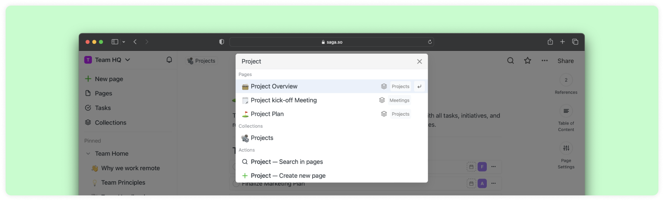The width and height of the screenshot is (664, 201).
Task: Collapse the Team Home tree item
Action: pos(88,153)
